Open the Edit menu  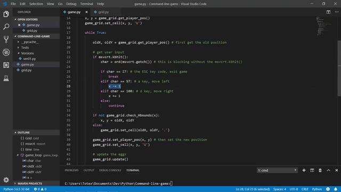(x=22, y=4)
